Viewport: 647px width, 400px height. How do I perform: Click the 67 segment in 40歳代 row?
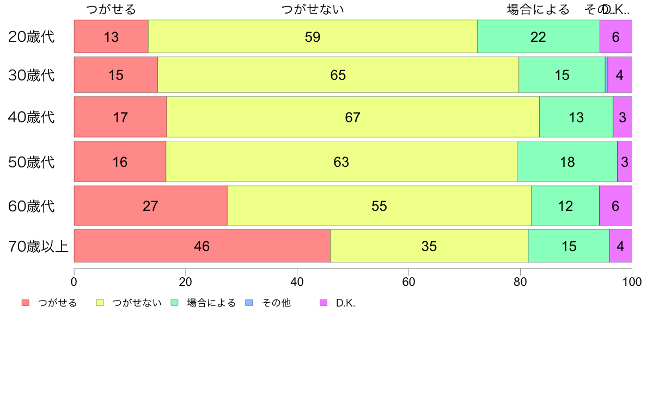pos(353,117)
